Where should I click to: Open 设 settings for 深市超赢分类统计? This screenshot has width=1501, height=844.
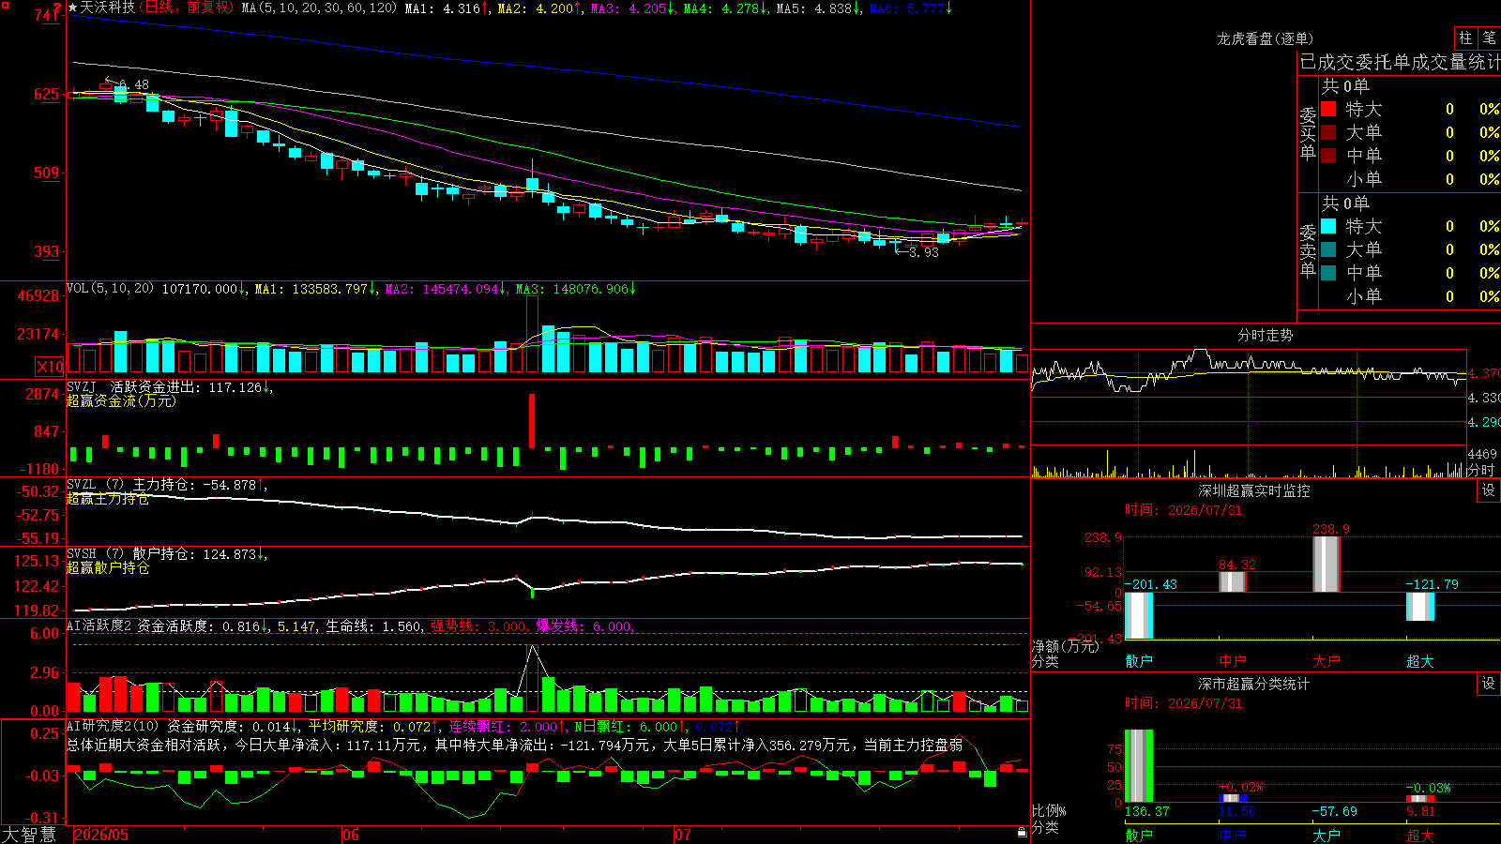[x=1489, y=684]
